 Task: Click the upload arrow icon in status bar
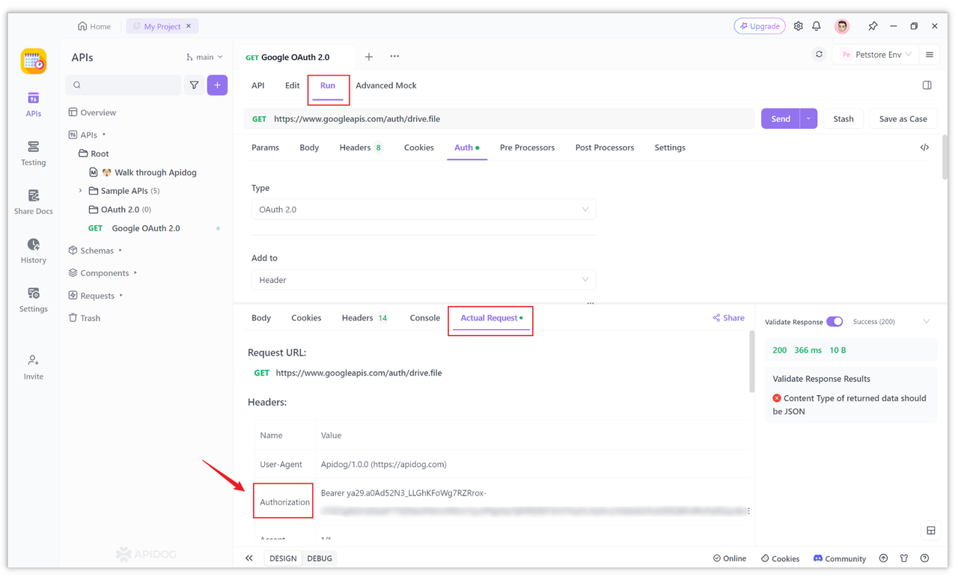click(883, 558)
